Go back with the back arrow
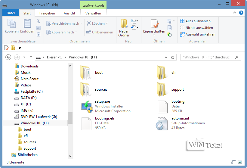 coord(8,57)
